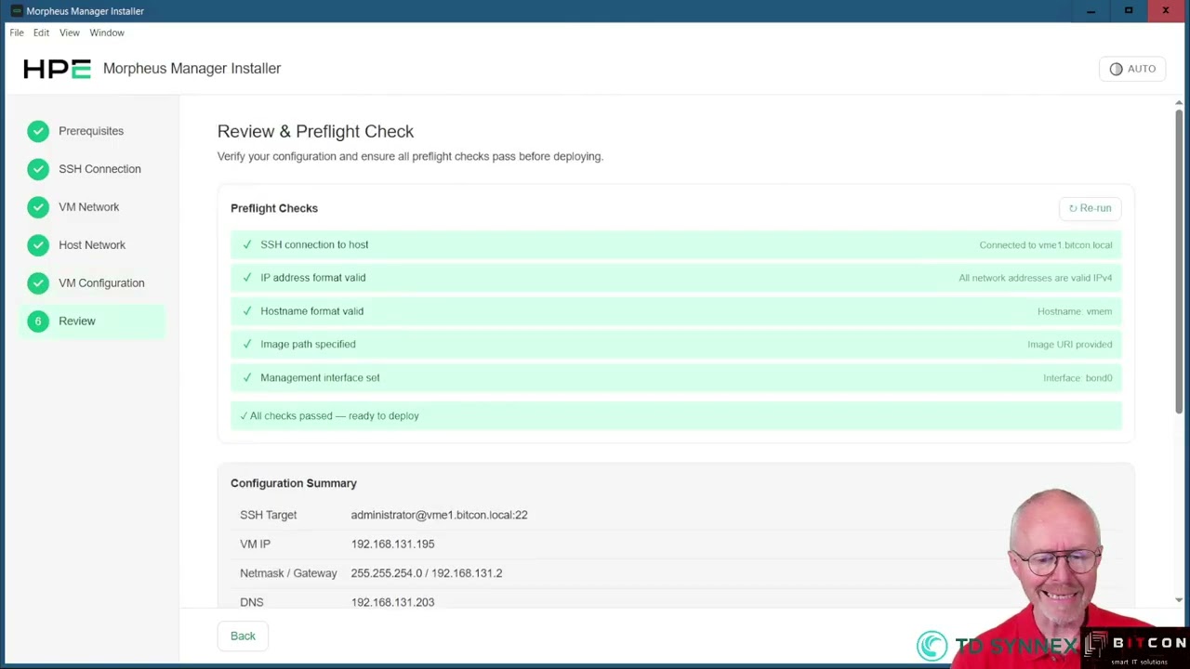The height and width of the screenshot is (669, 1190).
Task: Go to the Prerequisites step
Action: click(x=91, y=131)
